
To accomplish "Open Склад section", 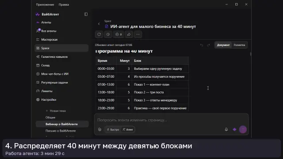I will coord(45,65).
